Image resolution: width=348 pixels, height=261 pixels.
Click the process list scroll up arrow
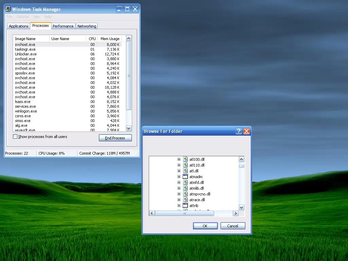click(x=129, y=38)
